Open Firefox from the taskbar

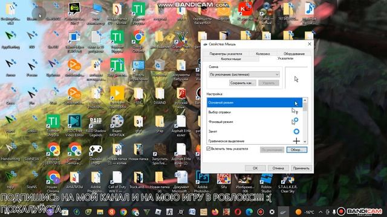(x=215, y=212)
